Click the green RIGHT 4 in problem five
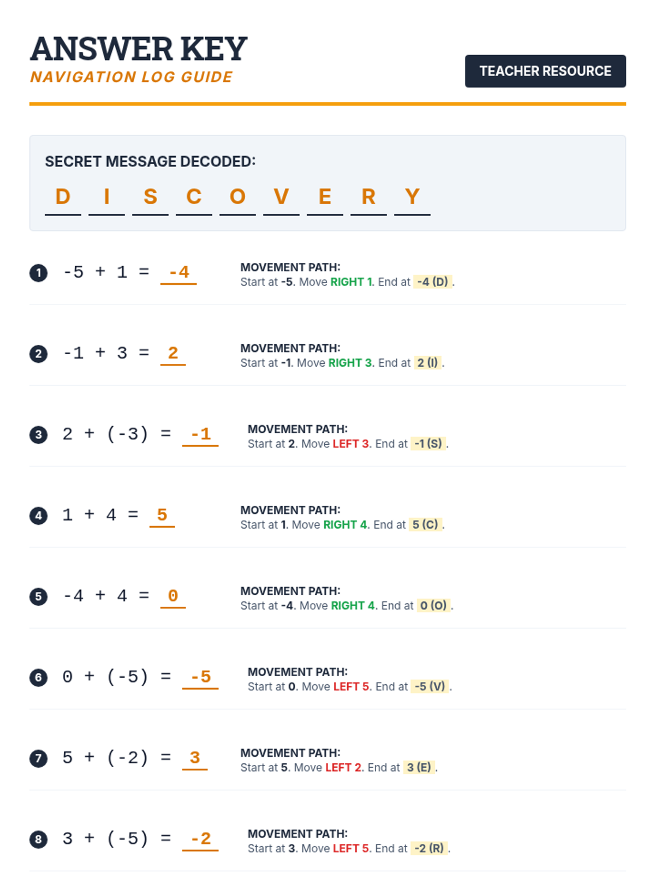Image resolution: width=655 pixels, height=873 pixels. point(353,606)
